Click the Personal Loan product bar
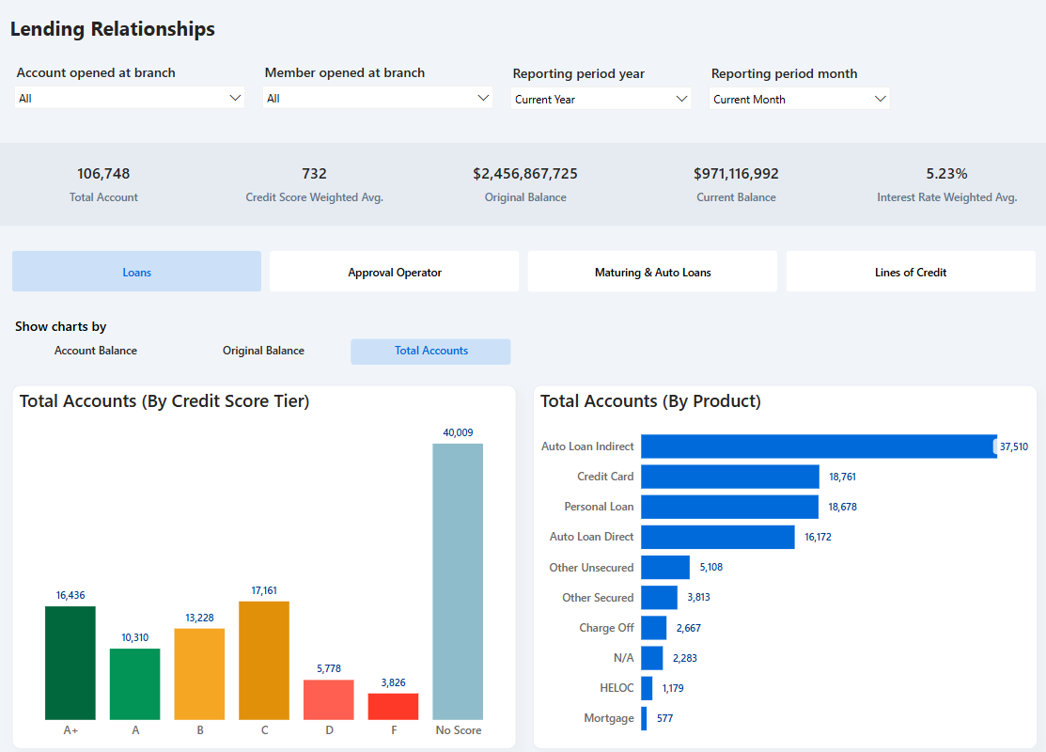 click(729, 507)
